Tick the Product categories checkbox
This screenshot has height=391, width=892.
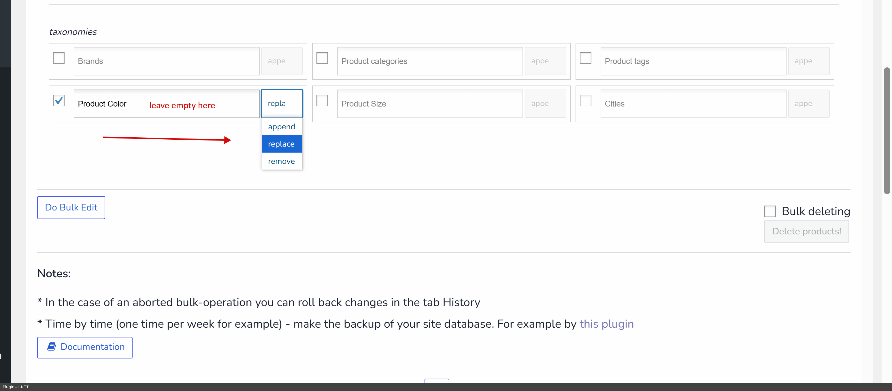pos(322,58)
